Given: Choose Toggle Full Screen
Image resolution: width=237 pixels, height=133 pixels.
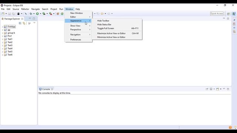Looking at the screenshot, I should click(x=117, y=28).
